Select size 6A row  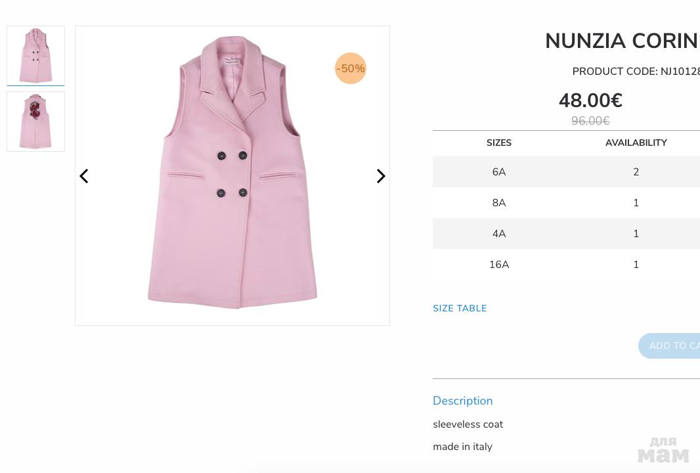pyautogui.click(x=499, y=172)
